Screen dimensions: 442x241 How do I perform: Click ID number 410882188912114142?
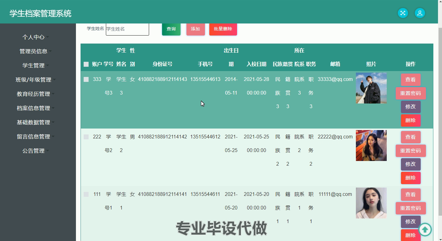pyautogui.click(x=162, y=137)
